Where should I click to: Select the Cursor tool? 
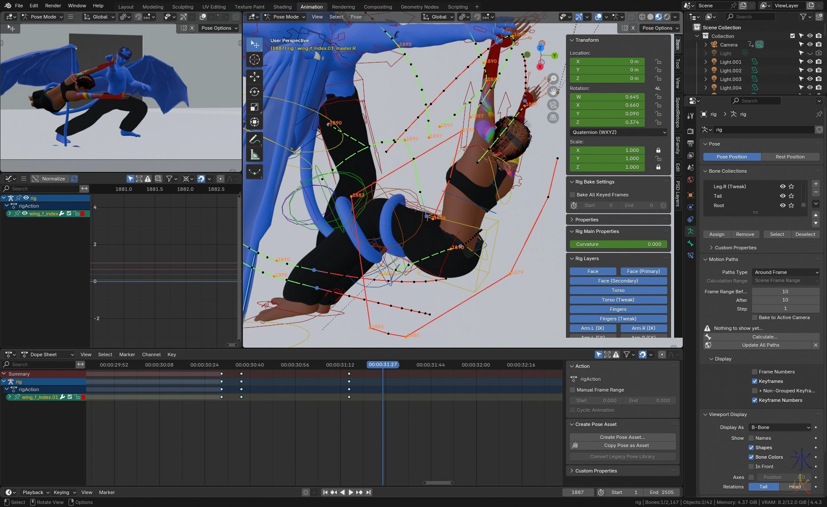coord(254,60)
